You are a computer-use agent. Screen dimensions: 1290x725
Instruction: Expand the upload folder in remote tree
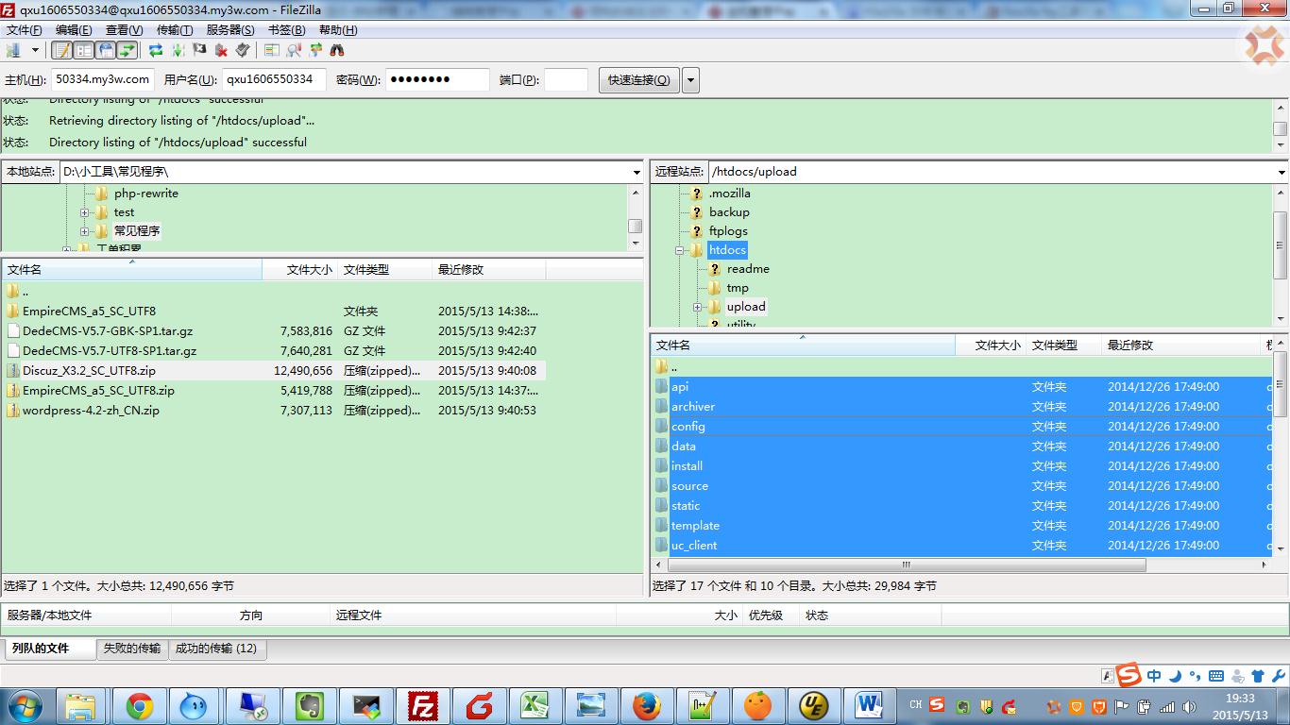(x=697, y=307)
